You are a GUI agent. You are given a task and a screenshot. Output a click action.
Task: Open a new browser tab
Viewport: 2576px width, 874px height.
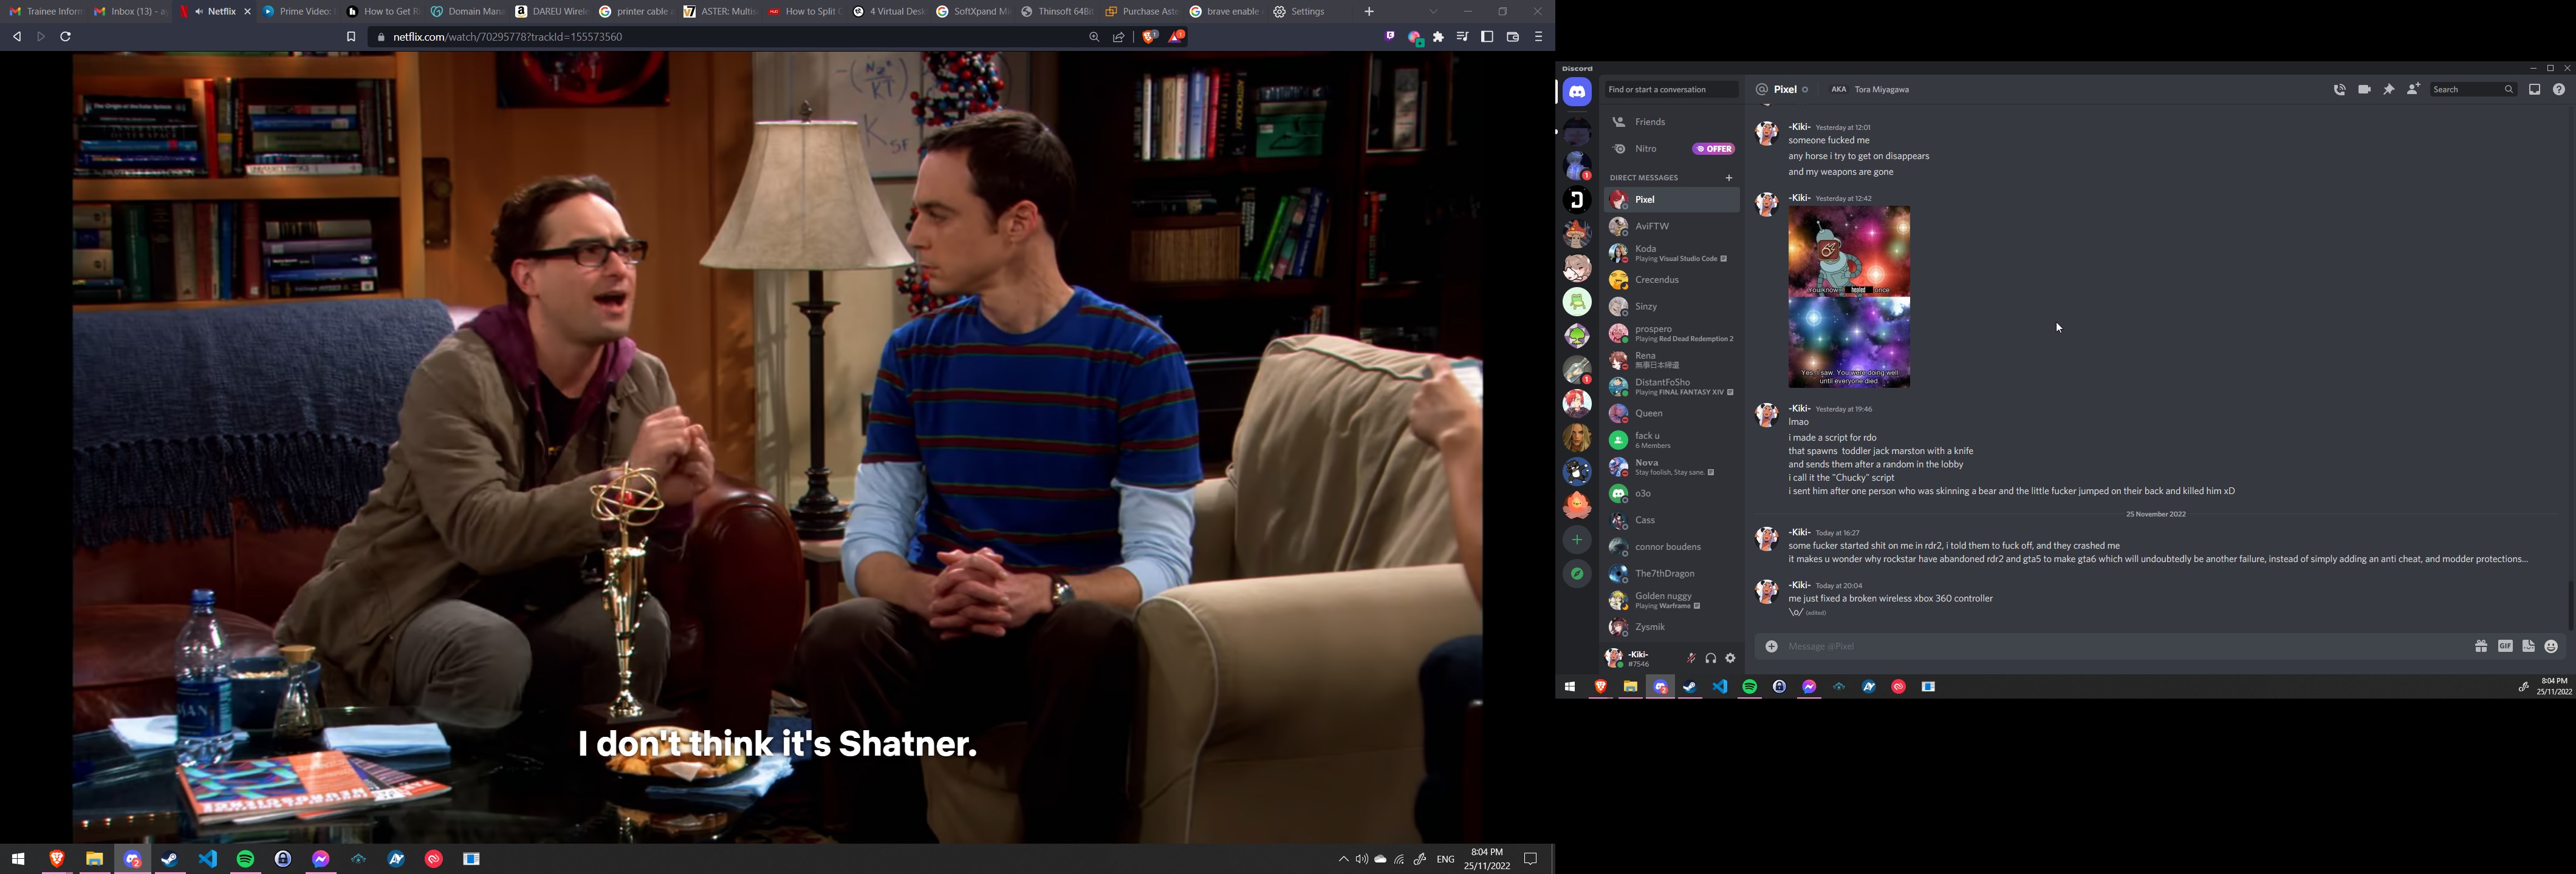click(x=1369, y=12)
